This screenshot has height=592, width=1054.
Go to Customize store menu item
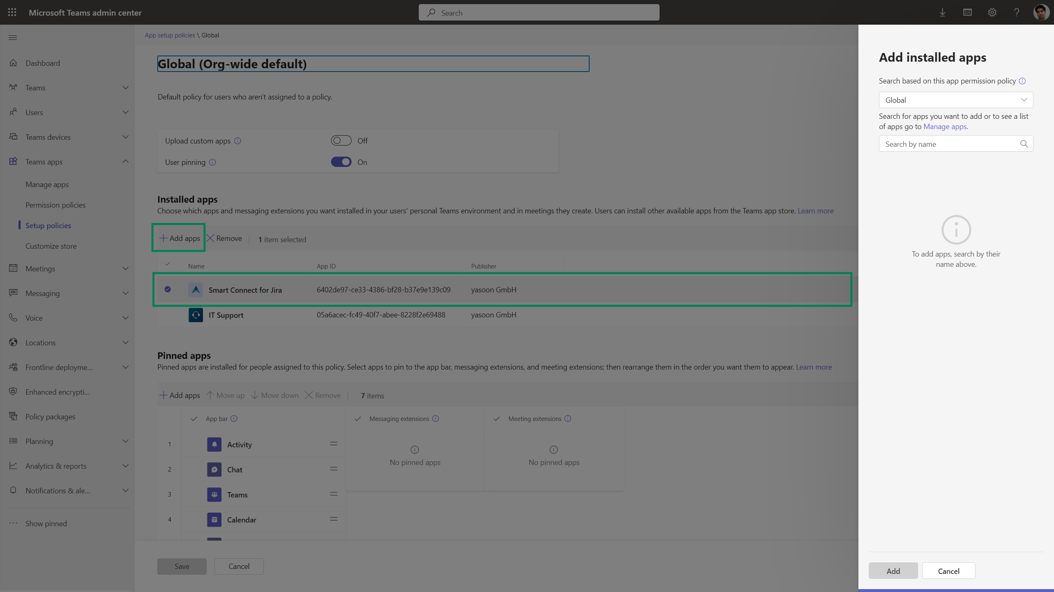(x=51, y=246)
